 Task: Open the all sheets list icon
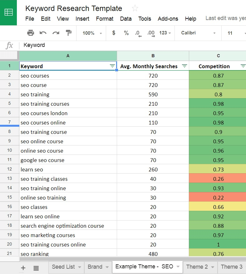coord(36,268)
